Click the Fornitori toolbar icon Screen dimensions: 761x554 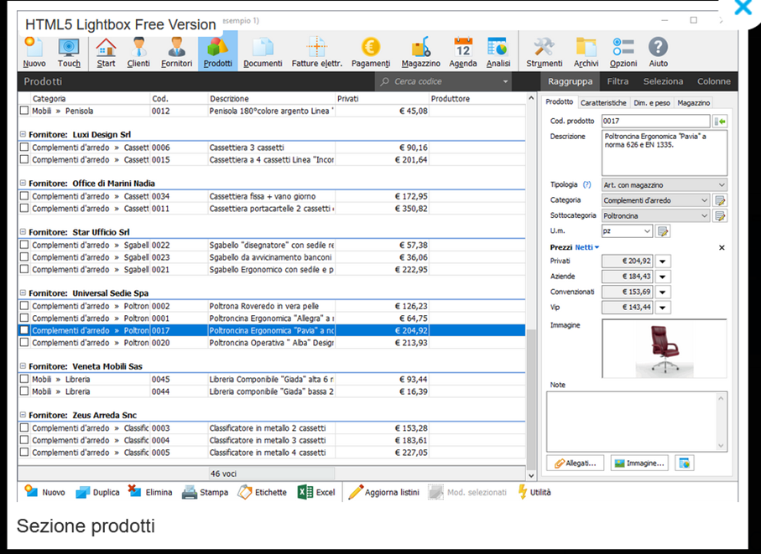click(x=177, y=52)
